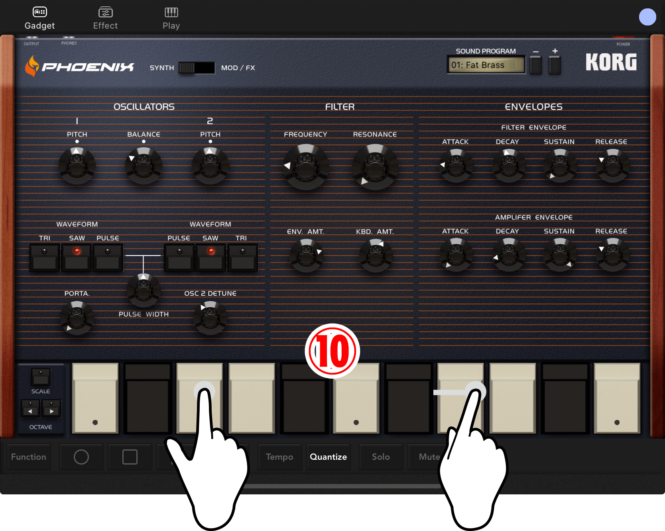
Task: Click the oscillator Balance knob
Action: click(144, 166)
